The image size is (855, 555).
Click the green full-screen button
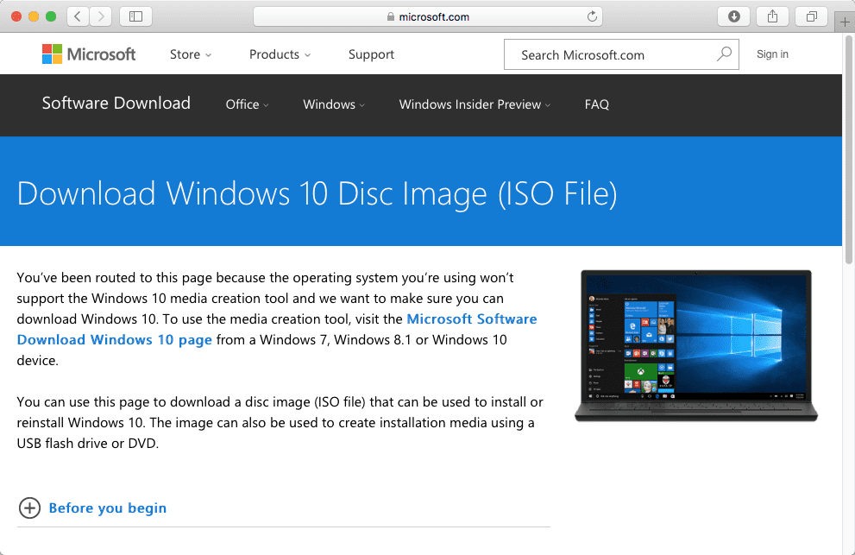pyautogui.click(x=51, y=16)
